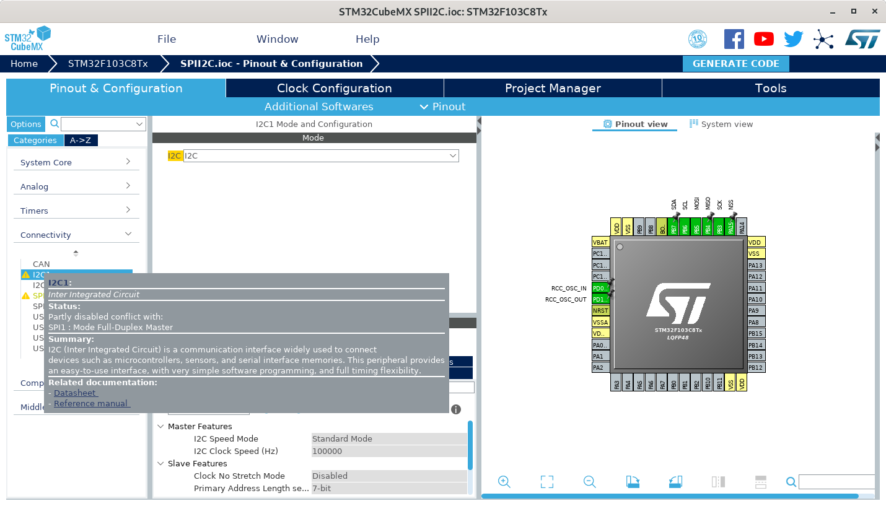
Task: Click the horizontal split view icon
Action: click(x=761, y=482)
